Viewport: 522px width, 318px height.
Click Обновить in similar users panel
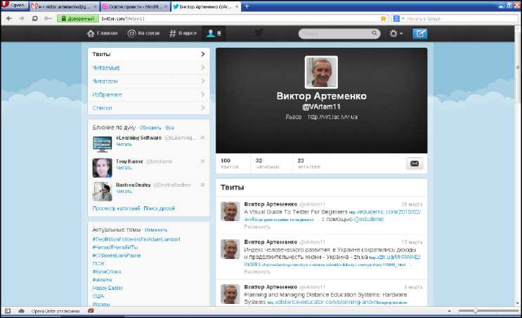click(x=150, y=128)
